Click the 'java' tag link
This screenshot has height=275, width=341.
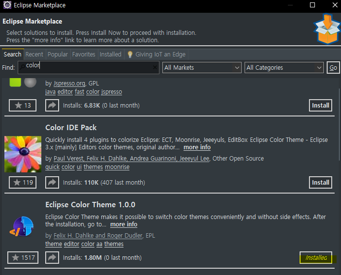[x=51, y=92]
